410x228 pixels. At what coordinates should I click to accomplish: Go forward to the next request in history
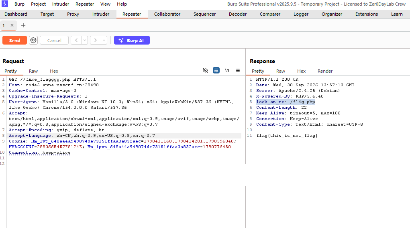96,40
